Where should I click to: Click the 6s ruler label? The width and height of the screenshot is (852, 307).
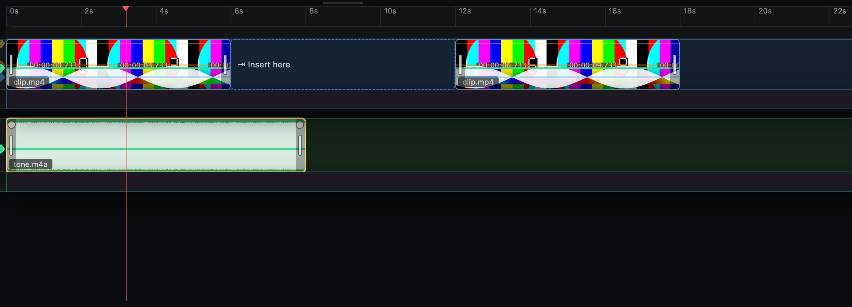coord(239,11)
